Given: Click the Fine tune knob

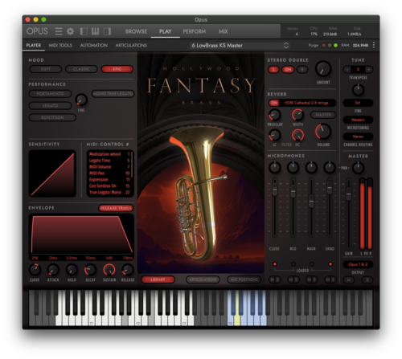Looking at the screenshot, I should (358, 90).
